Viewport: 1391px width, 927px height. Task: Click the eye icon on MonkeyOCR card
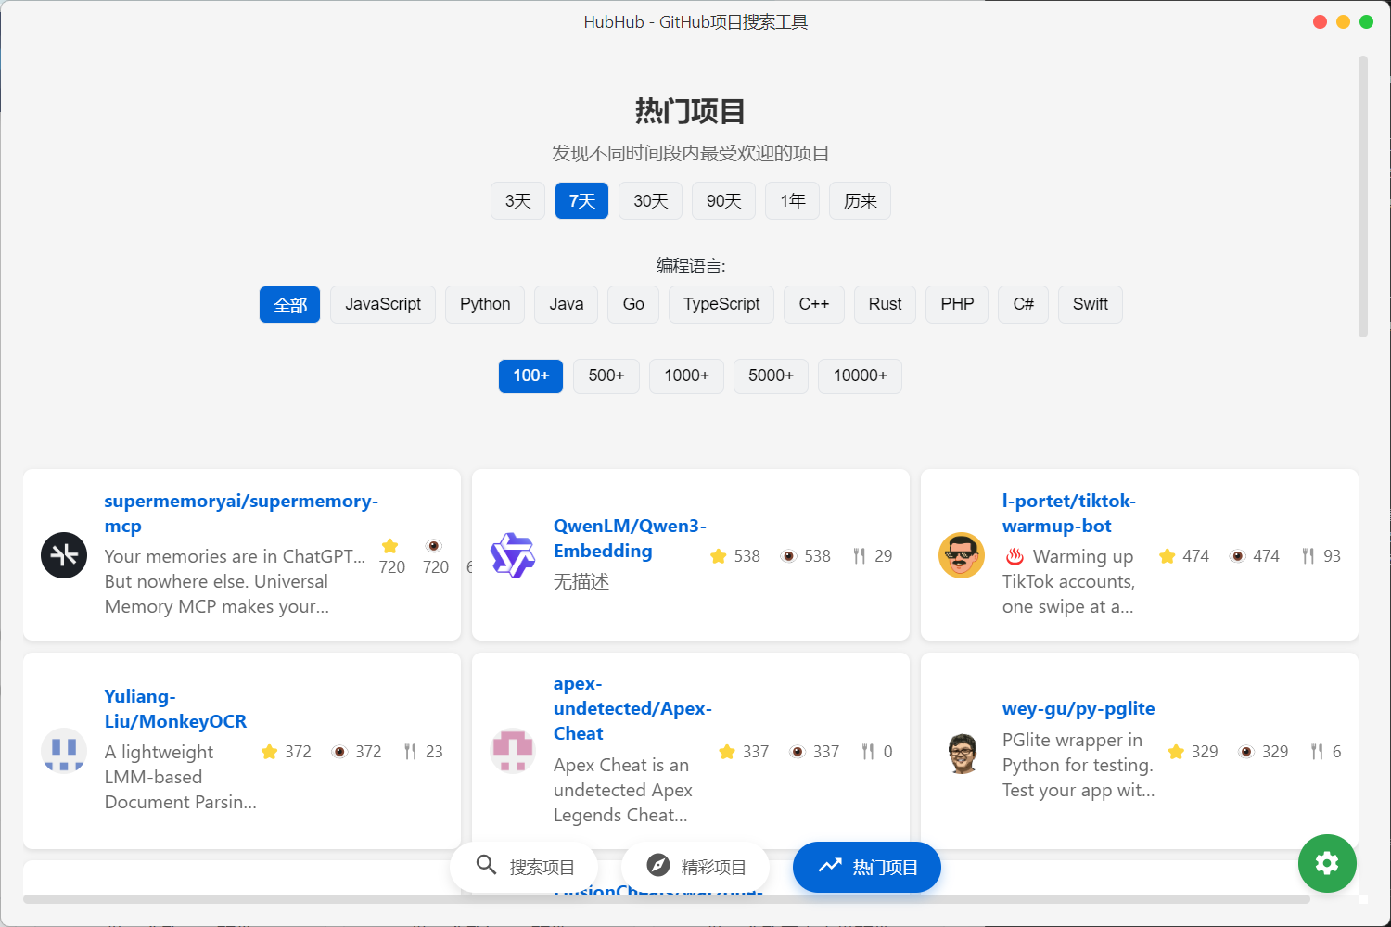pyautogui.click(x=339, y=752)
